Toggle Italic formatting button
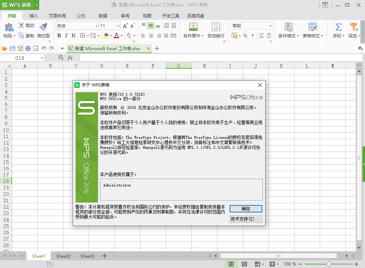This screenshot has width=365, height=268. (66, 36)
